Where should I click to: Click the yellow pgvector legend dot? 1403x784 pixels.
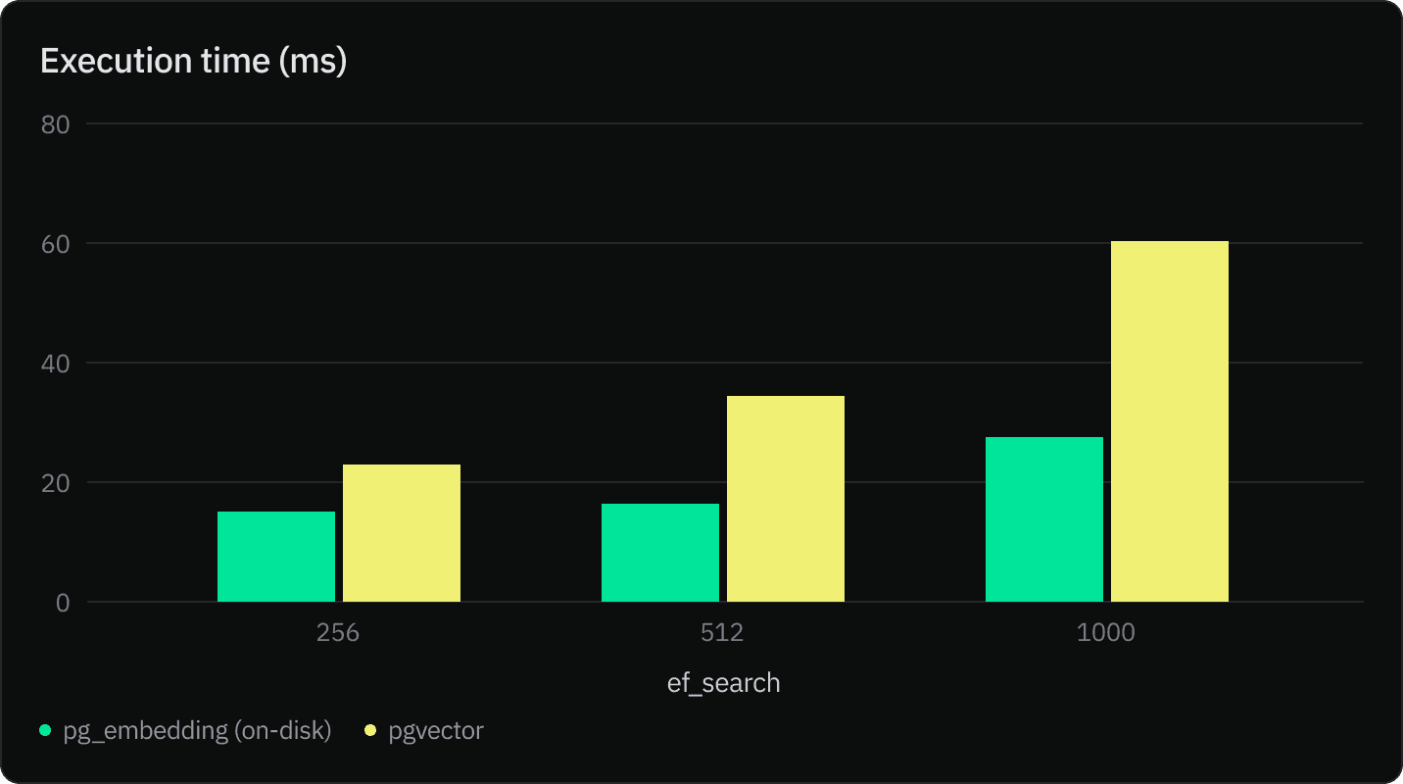click(369, 730)
